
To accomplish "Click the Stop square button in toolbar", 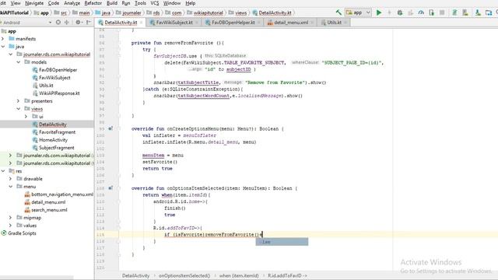I will point(442,12).
